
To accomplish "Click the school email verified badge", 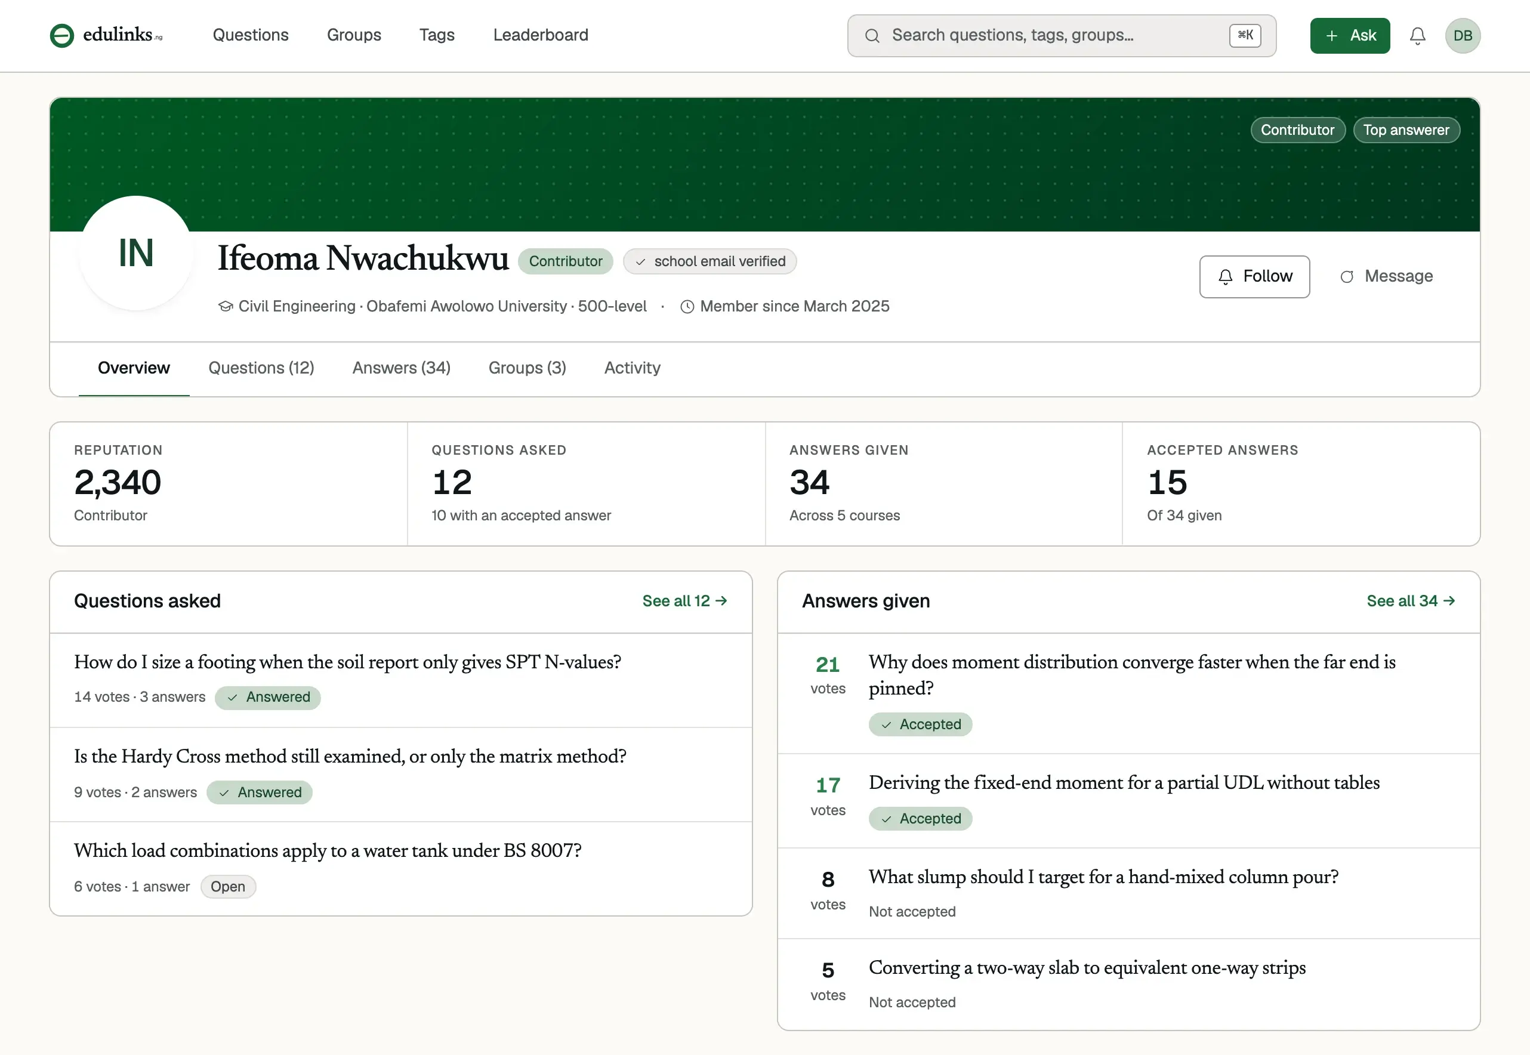I will 710,262.
